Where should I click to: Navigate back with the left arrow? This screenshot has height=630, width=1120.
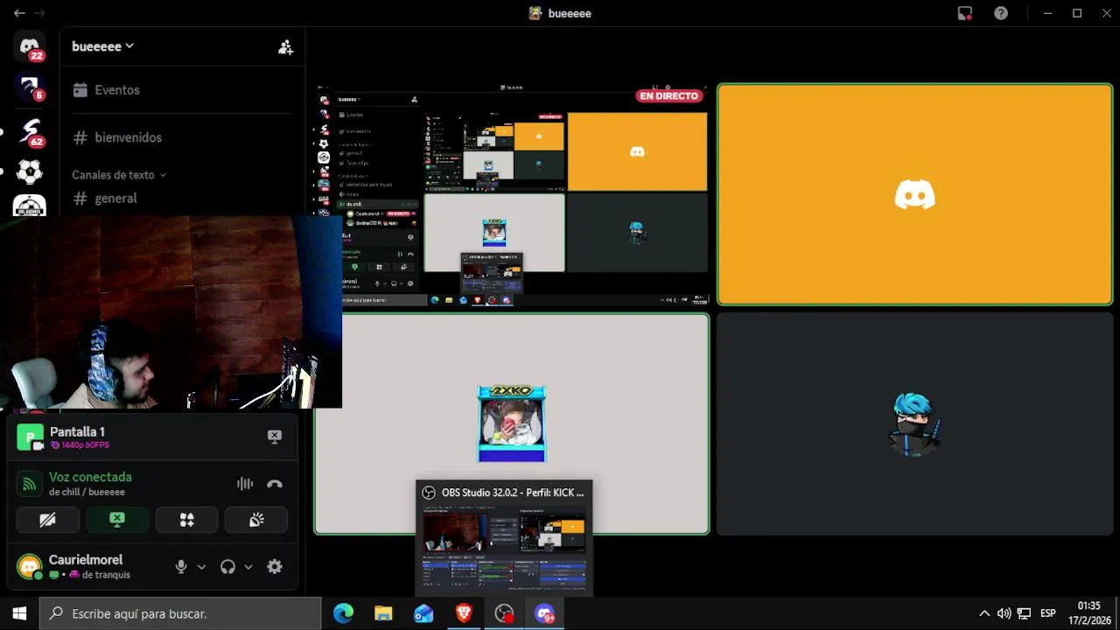[19, 13]
